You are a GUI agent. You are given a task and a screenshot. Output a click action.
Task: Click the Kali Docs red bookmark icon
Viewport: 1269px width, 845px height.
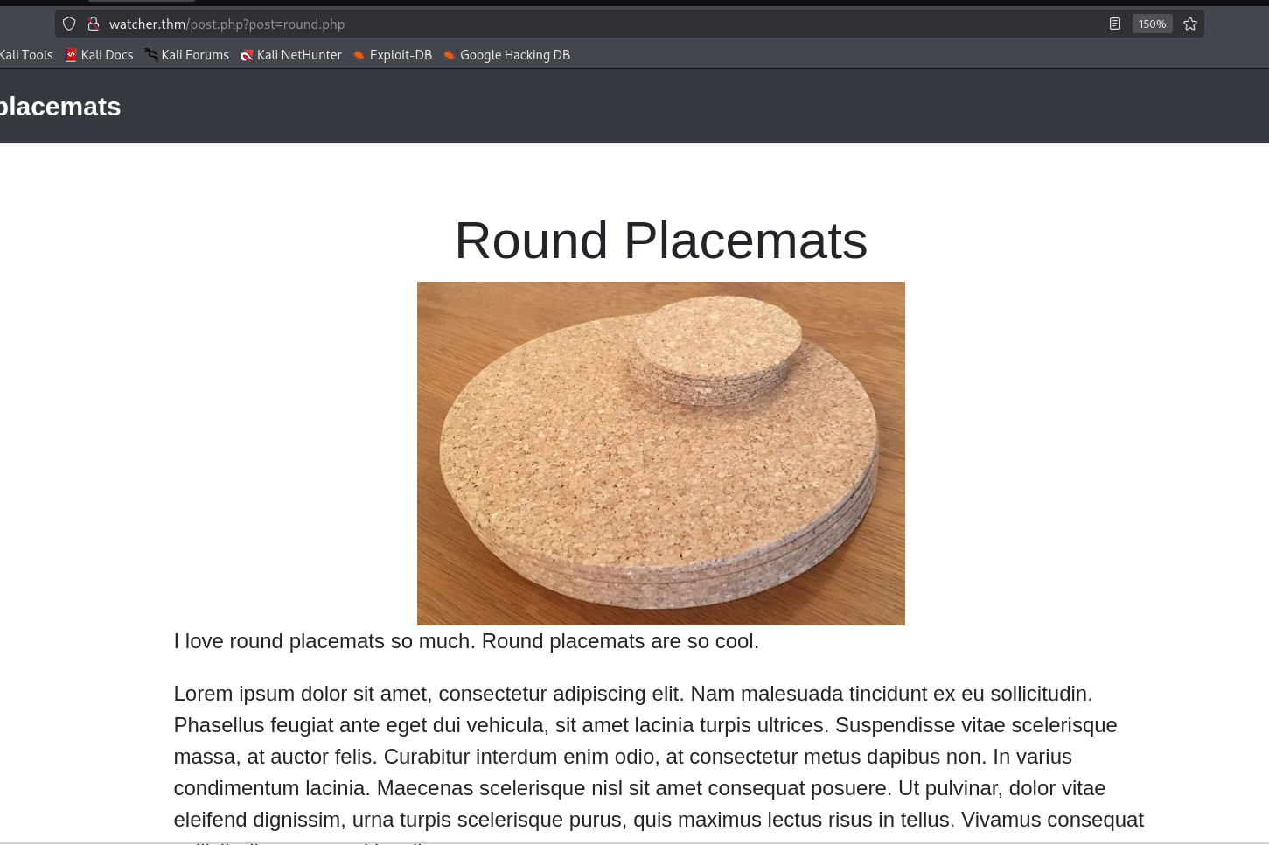click(x=71, y=55)
